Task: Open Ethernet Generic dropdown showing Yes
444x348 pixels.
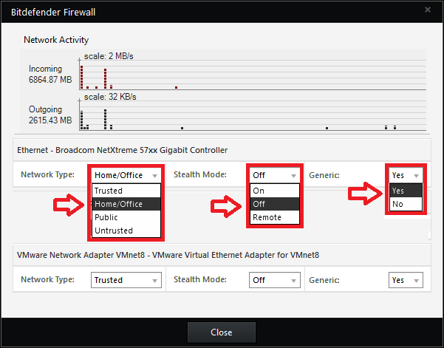Action: tap(406, 175)
